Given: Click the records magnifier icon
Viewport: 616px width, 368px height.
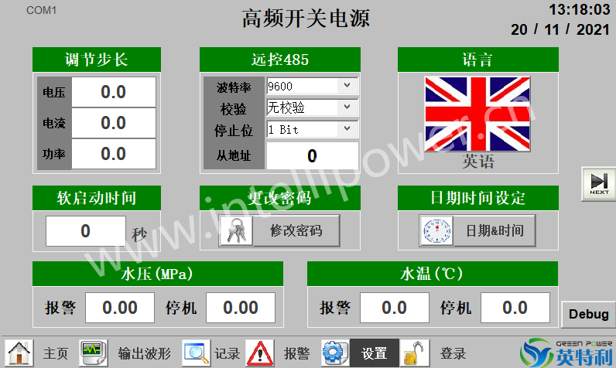Looking at the screenshot, I should (197, 353).
